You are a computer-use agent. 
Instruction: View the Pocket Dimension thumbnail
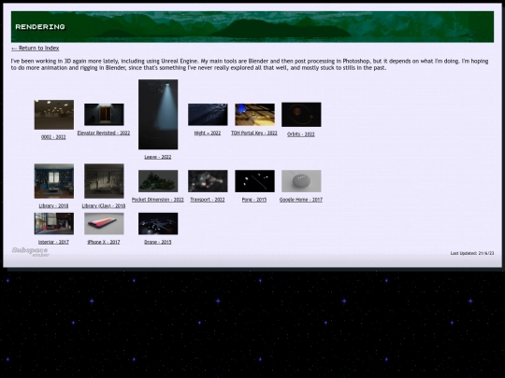tap(158, 181)
